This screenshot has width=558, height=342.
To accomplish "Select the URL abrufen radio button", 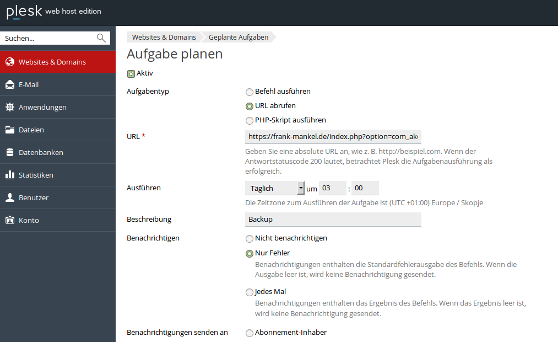I will [250, 106].
